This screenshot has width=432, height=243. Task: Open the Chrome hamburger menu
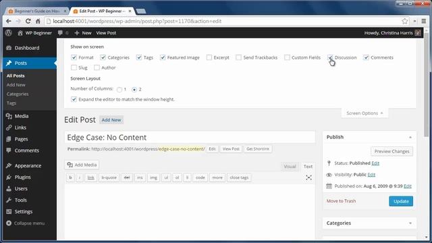click(x=424, y=21)
